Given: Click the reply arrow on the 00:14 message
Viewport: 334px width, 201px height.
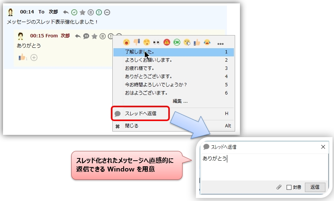Looking at the screenshot, I should 66,12.
